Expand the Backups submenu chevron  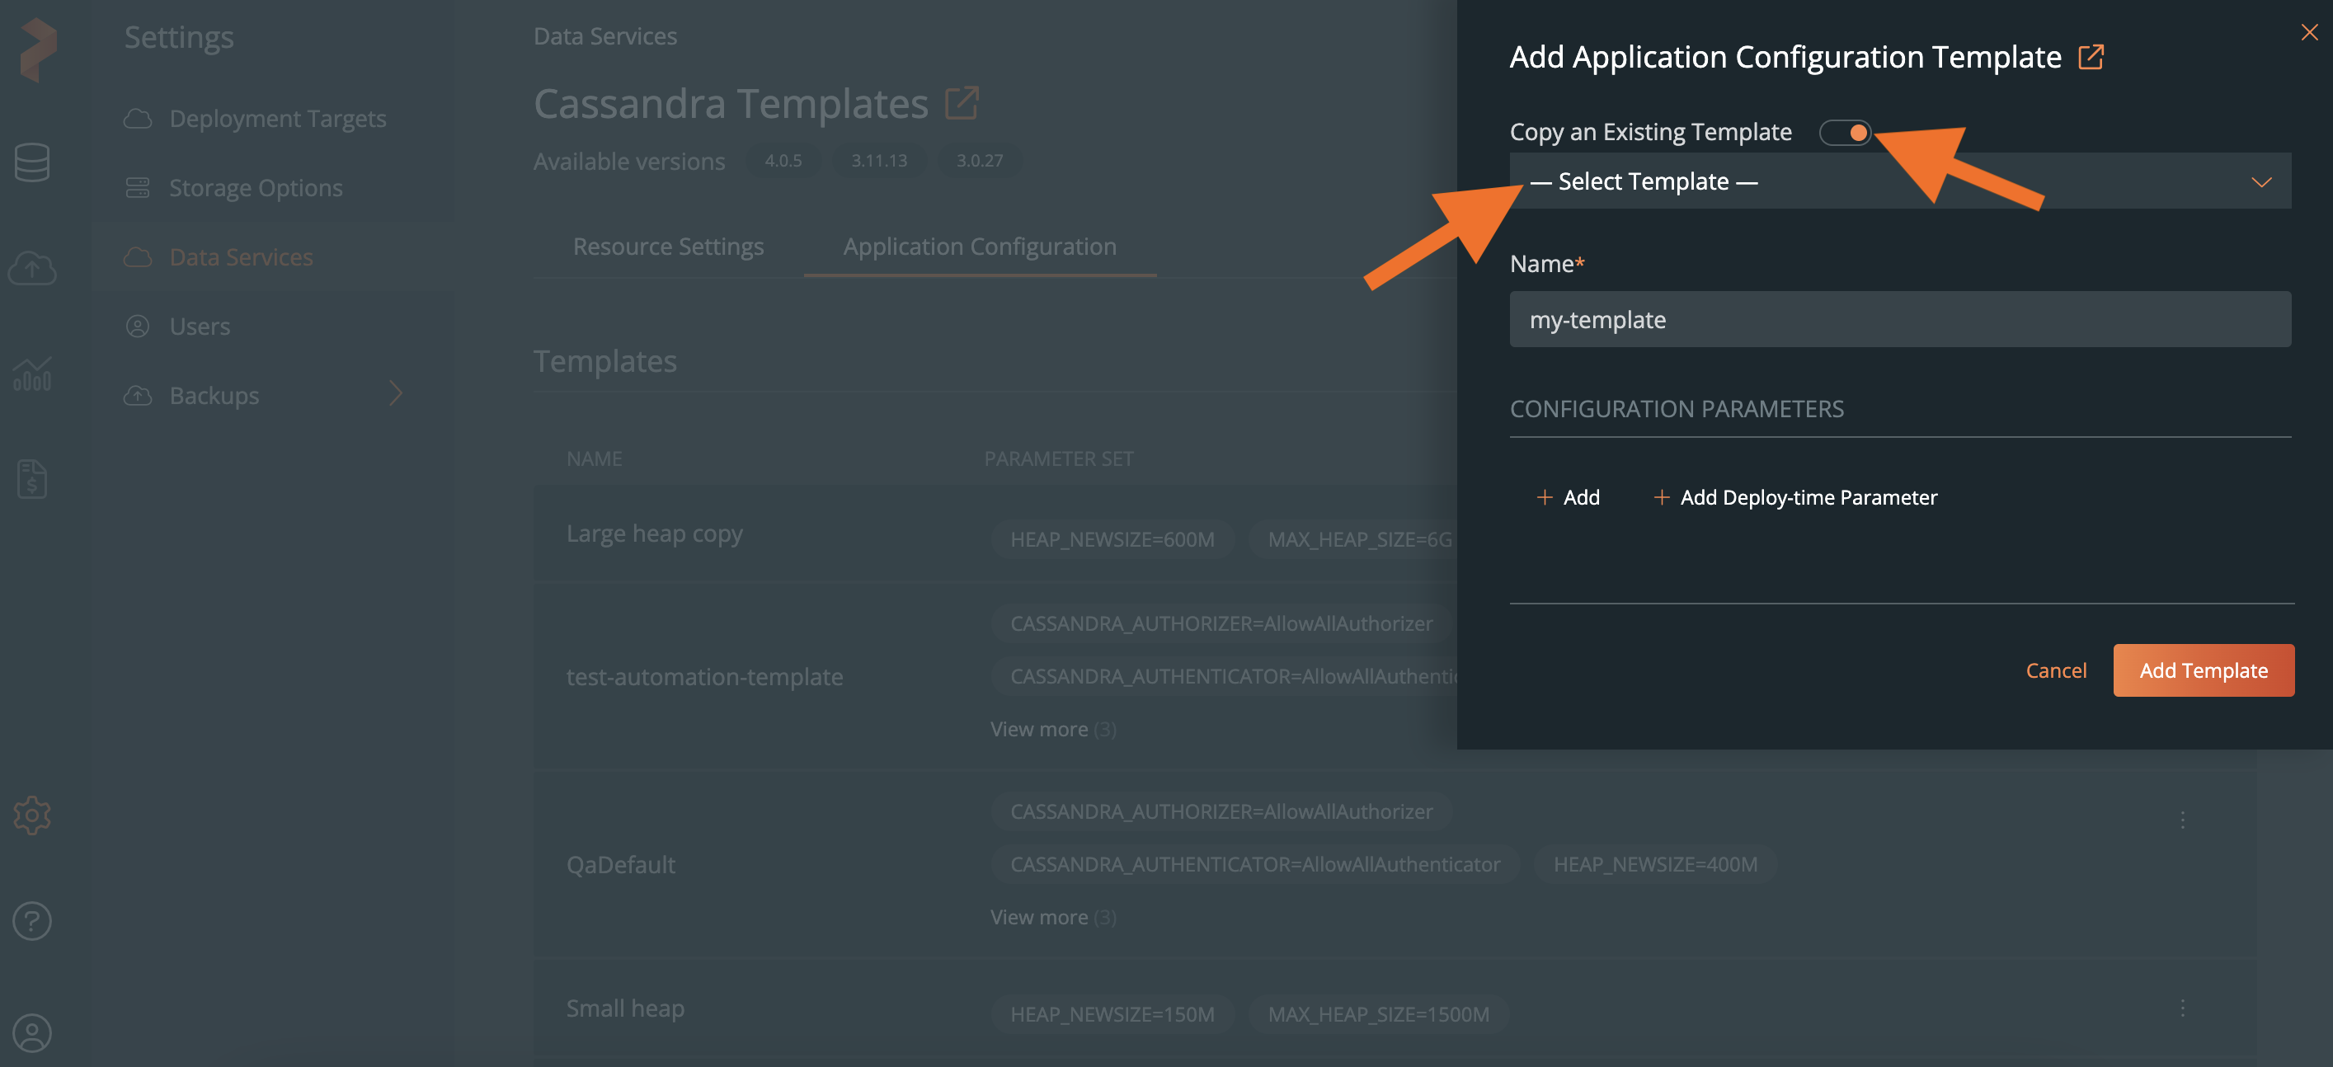tap(396, 394)
